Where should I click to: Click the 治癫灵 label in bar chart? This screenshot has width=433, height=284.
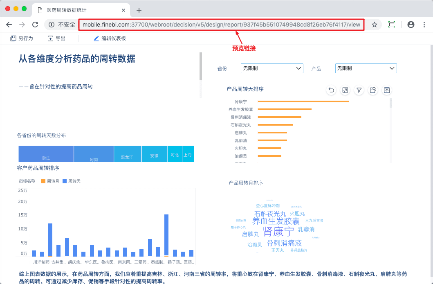pos(240,156)
